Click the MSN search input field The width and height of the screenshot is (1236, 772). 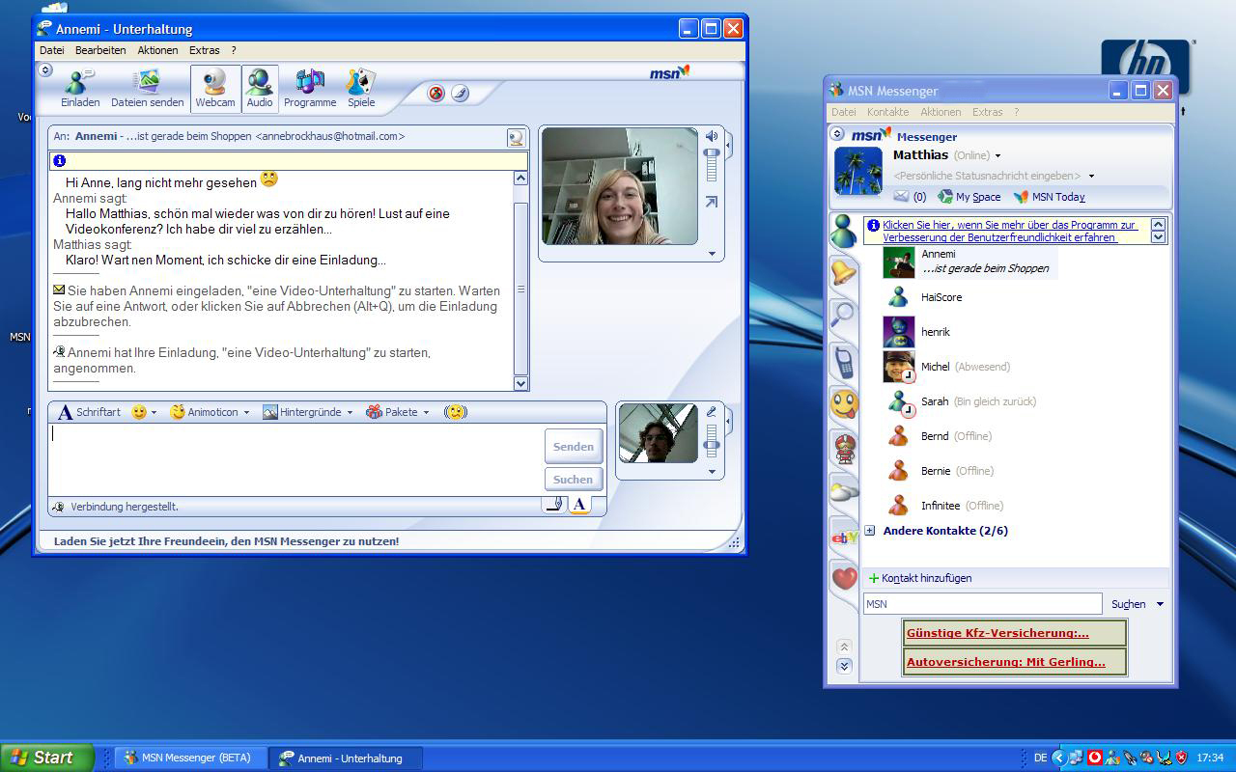tap(982, 604)
